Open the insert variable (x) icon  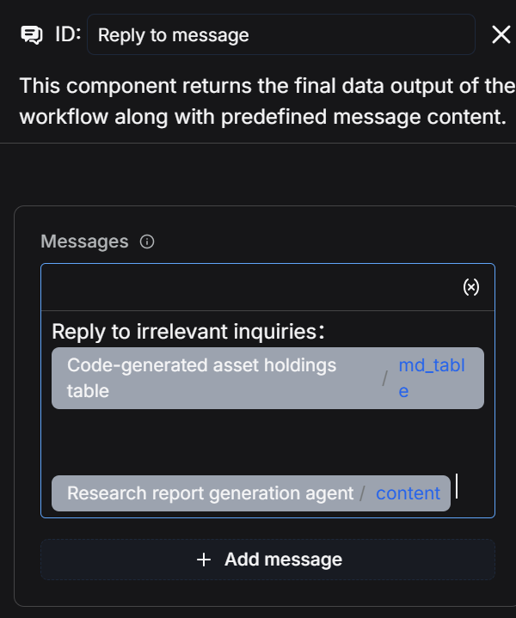click(x=471, y=287)
